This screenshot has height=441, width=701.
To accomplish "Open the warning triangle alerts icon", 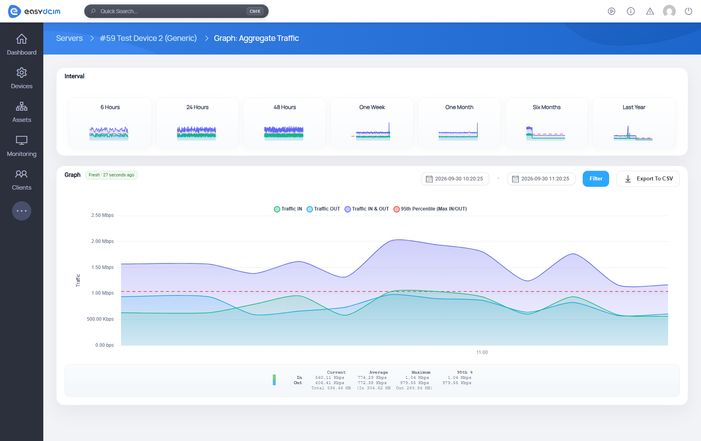I will click(x=650, y=11).
